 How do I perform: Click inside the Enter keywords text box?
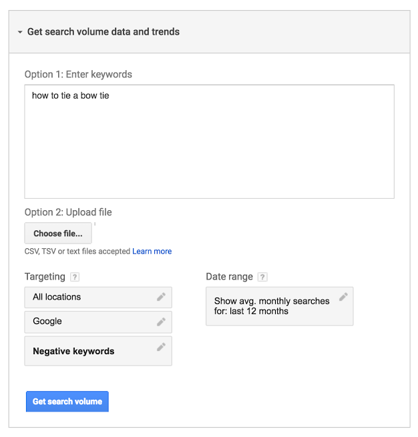pos(209,141)
